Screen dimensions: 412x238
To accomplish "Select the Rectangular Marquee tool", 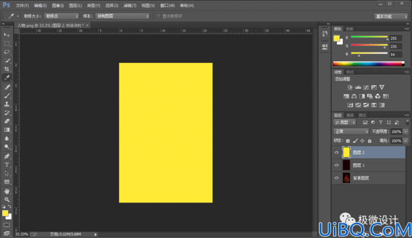I will (7, 44).
